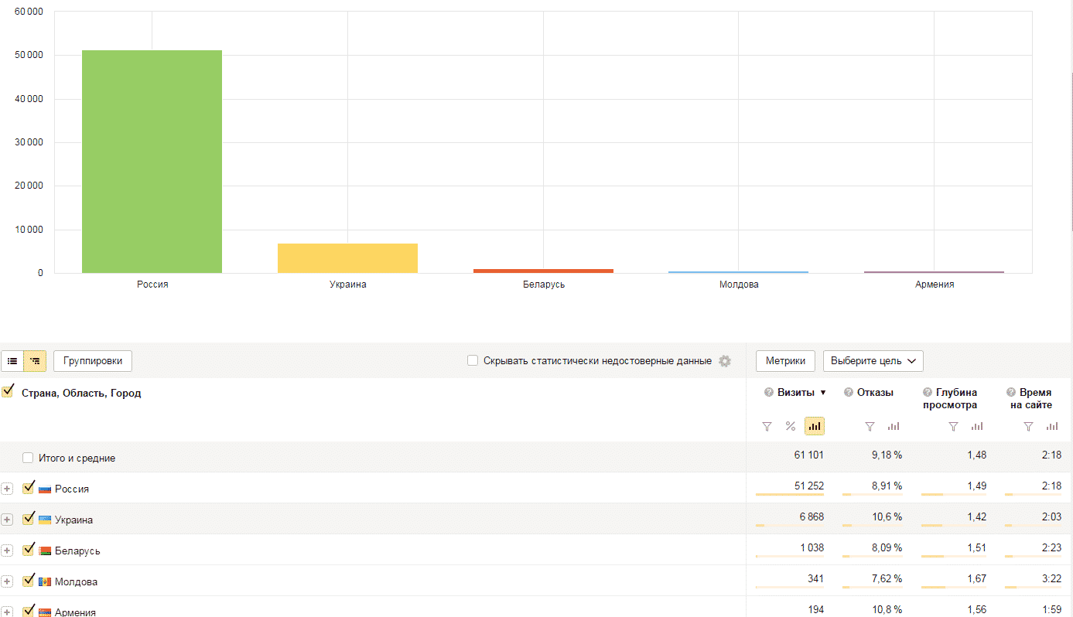Click Украина bounce rate 10,6 %
1073x617 pixels.
point(887,516)
